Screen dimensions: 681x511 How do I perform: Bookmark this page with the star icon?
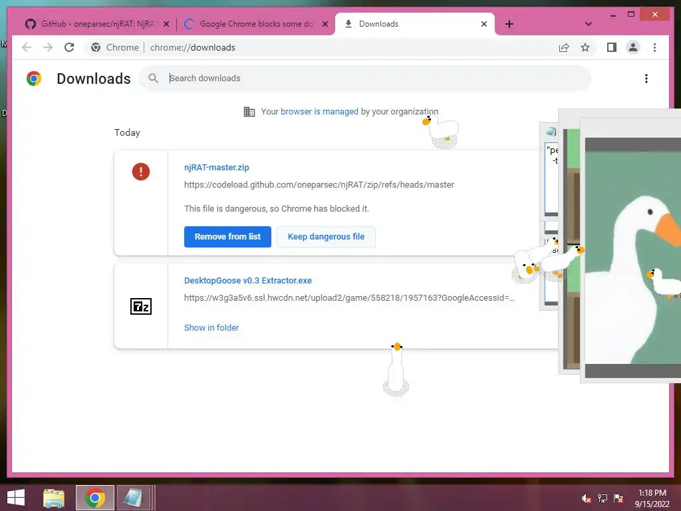pyautogui.click(x=585, y=47)
